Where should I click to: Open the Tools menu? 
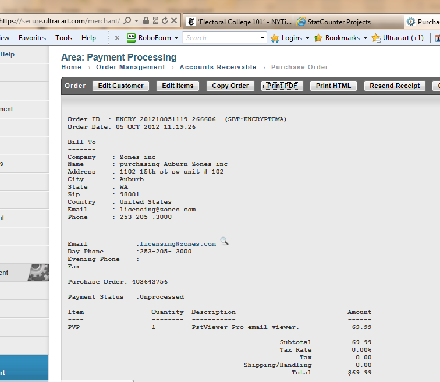[x=63, y=38]
